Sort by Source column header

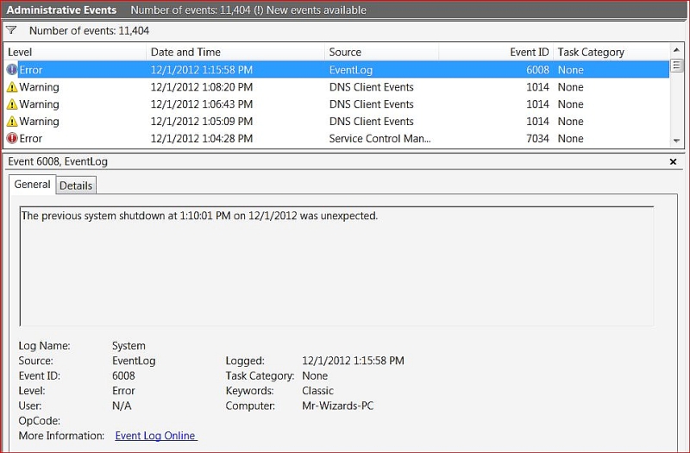381,52
